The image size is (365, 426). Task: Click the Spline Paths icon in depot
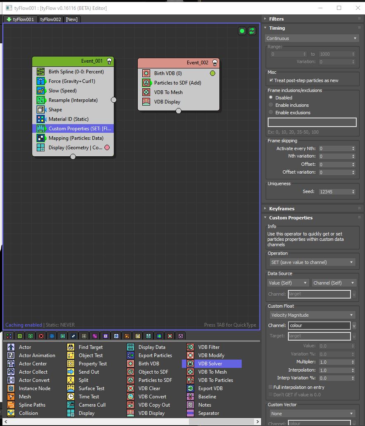pyautogui.click(x=11, y=405)
